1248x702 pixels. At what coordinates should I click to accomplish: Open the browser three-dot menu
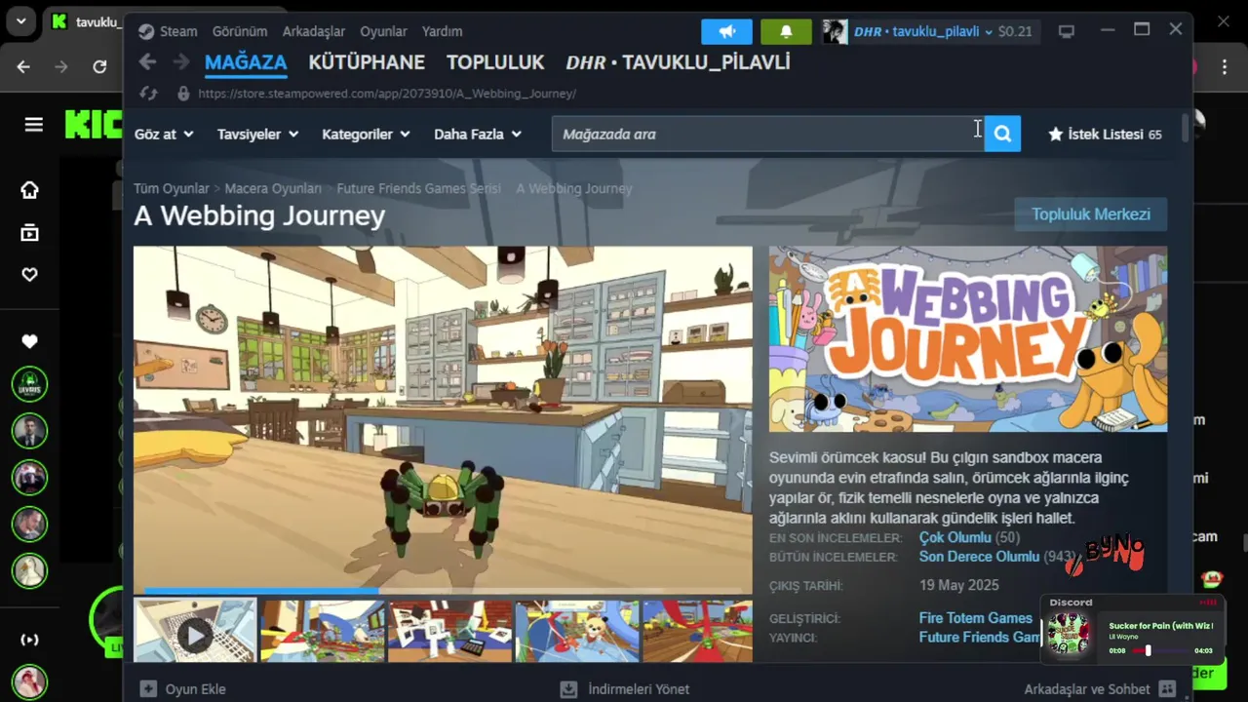click(x=1225, y=67)
